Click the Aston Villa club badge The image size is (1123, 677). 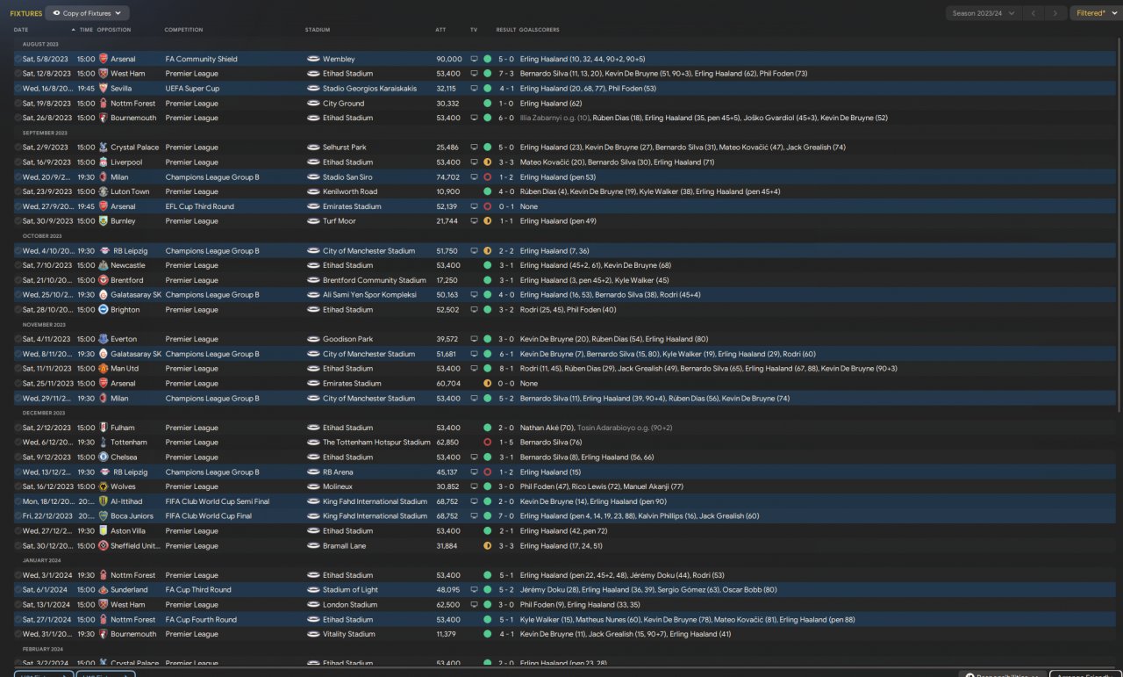[x=104, y=531]
